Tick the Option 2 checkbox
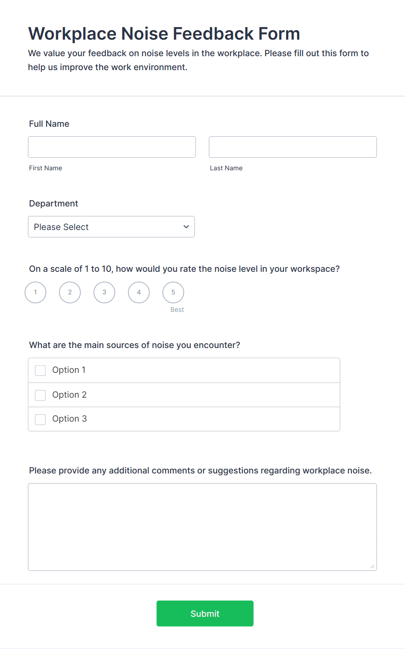Screen dimensions: 405x649 pos(40,395)
